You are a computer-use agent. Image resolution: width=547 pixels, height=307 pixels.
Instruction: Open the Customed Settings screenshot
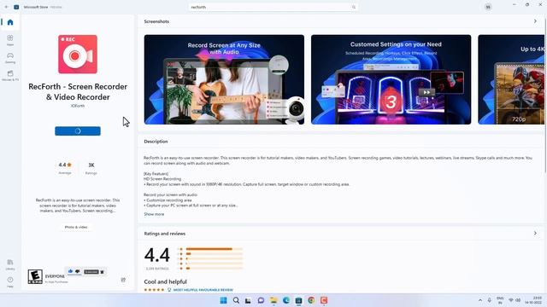(x=391, y=79)
